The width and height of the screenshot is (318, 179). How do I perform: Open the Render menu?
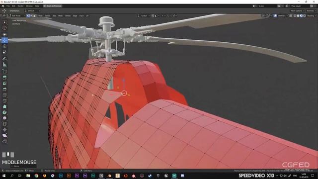[x=20, y=6]
